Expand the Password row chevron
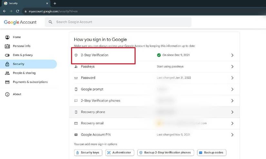 [232, 78]
